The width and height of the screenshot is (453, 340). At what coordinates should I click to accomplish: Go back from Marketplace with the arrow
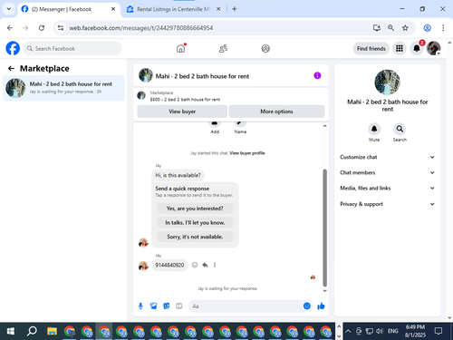11,69
